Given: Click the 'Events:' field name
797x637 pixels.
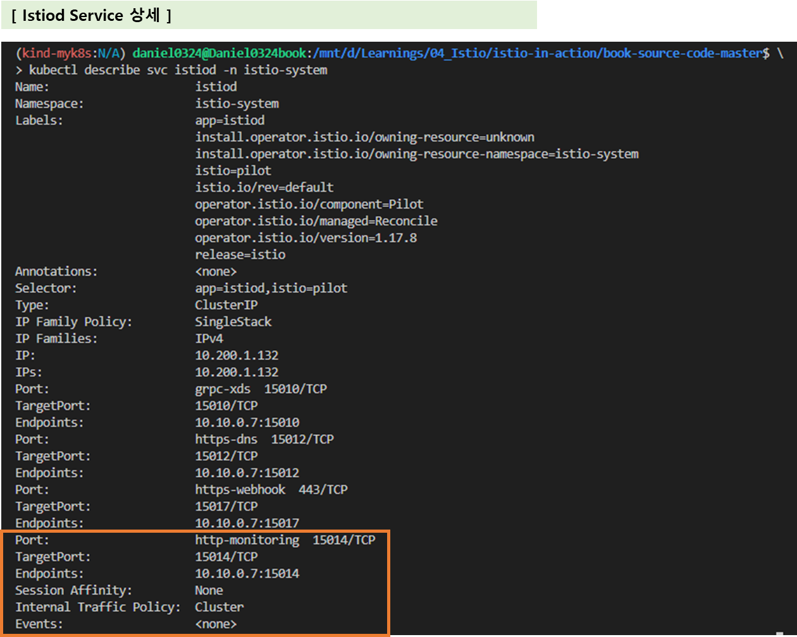Looking at the screenshot, I should pos(39,624).
